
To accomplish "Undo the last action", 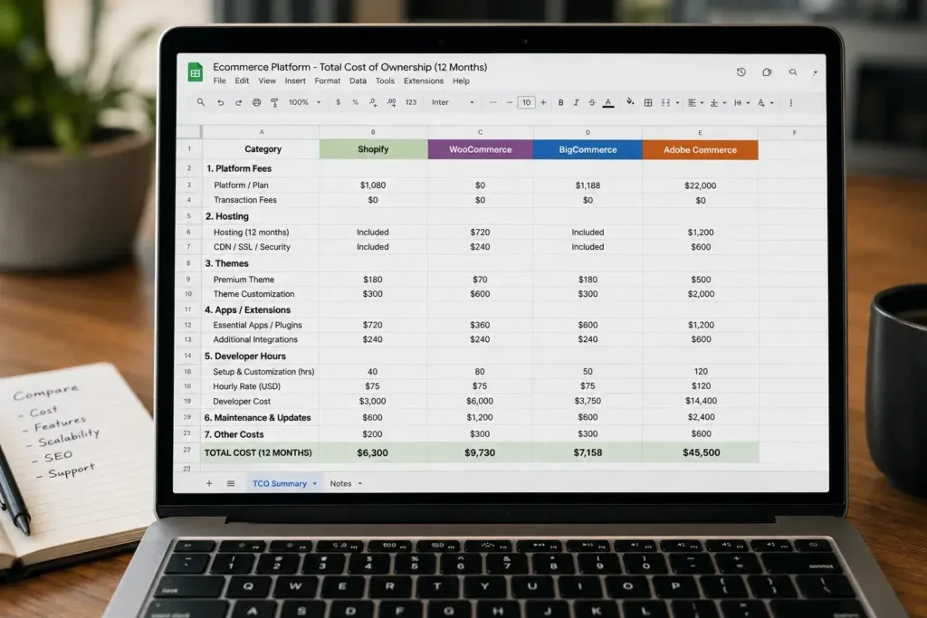I will point(220,102).
